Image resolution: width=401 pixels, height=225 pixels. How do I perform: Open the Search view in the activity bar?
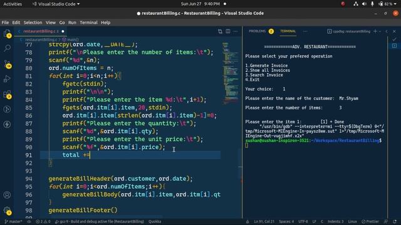(7, 48)
